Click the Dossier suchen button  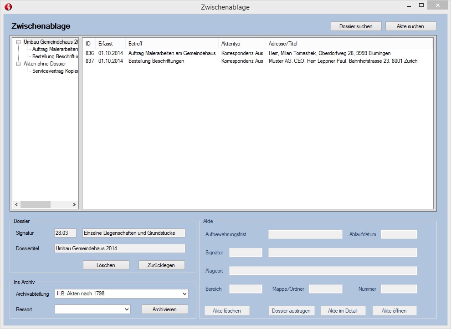(356, 26)
